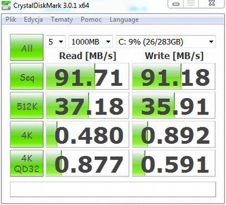Image resolution: width=226 pixels, height=205 pixels.
Task: Start the 4K benchmark test
Action: coord(27,134)
